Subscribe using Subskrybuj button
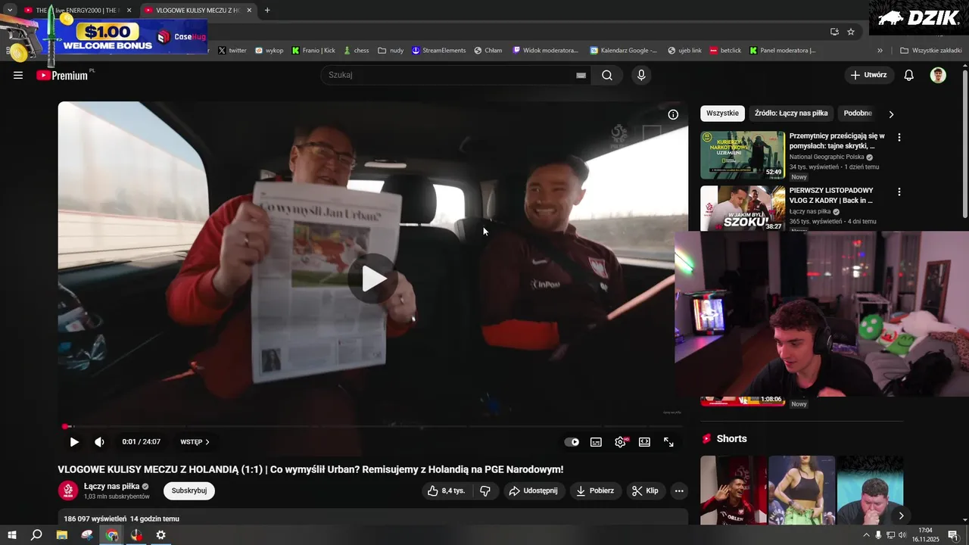 (x=189, y=490)
